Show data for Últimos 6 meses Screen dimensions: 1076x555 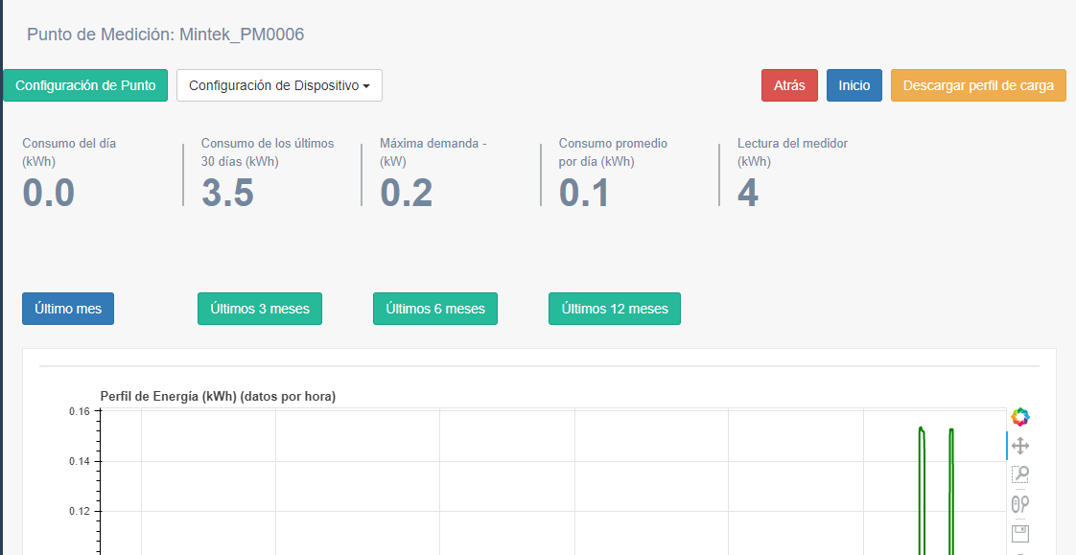435,309
